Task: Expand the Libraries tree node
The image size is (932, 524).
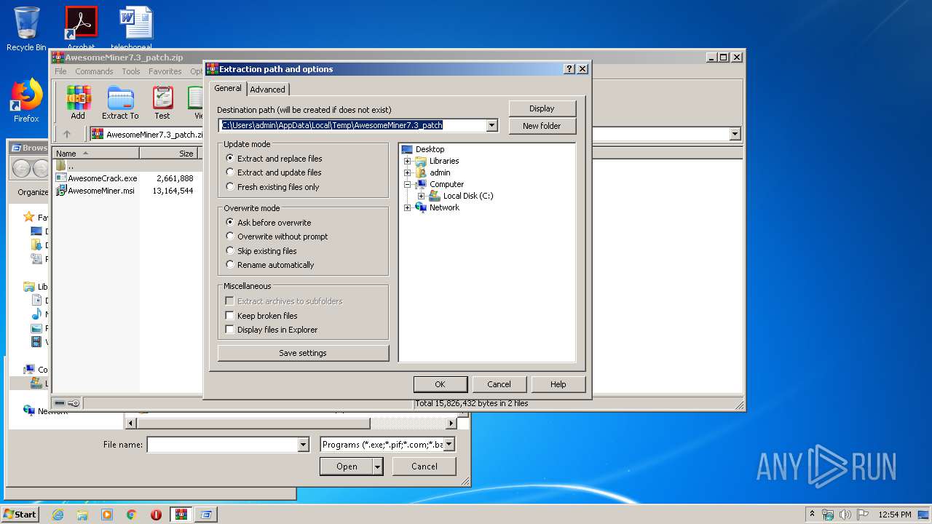Action: (x=408, y=161)
